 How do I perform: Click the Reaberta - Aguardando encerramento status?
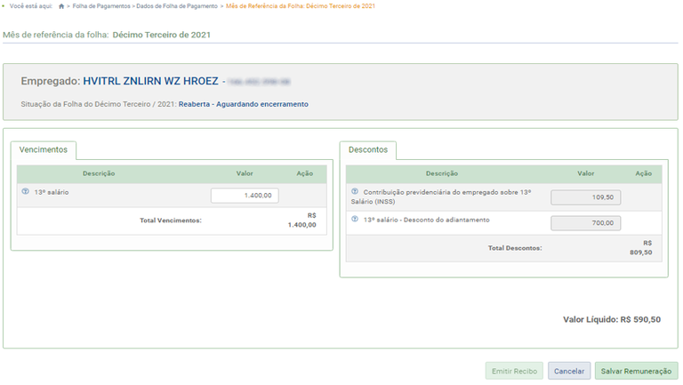pyautogui.click(x=243, y=104)
